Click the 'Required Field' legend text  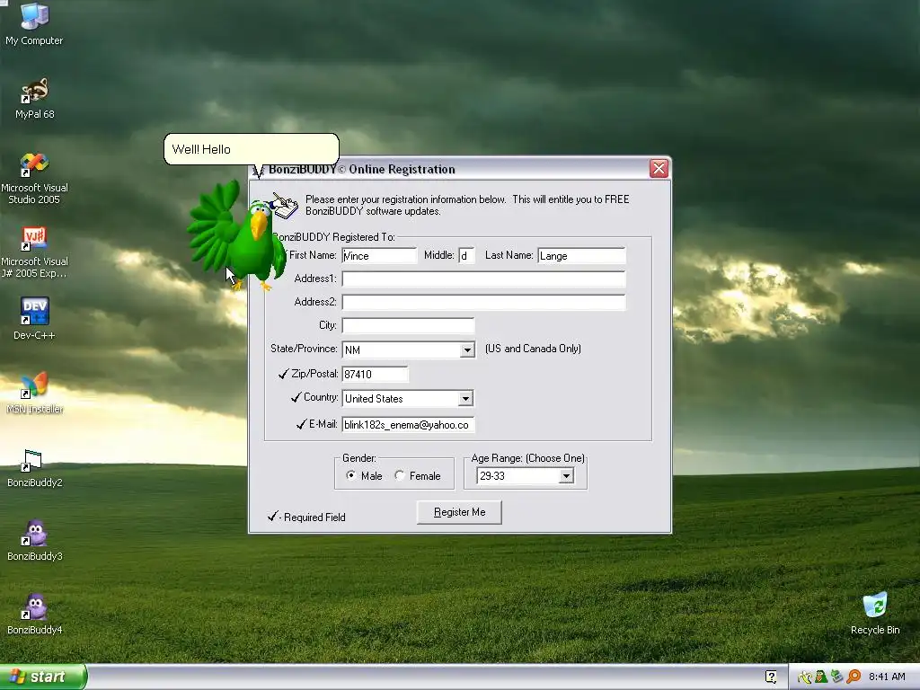tap(314, 517)
